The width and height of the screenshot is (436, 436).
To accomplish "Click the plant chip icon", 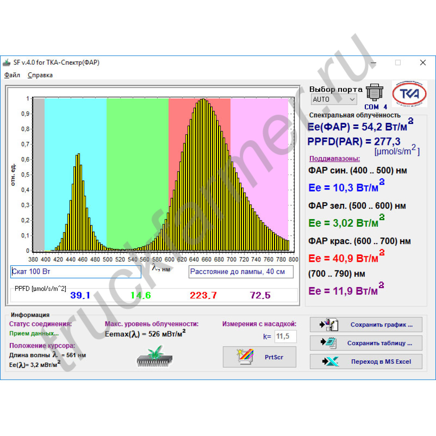I will [155, 356].
